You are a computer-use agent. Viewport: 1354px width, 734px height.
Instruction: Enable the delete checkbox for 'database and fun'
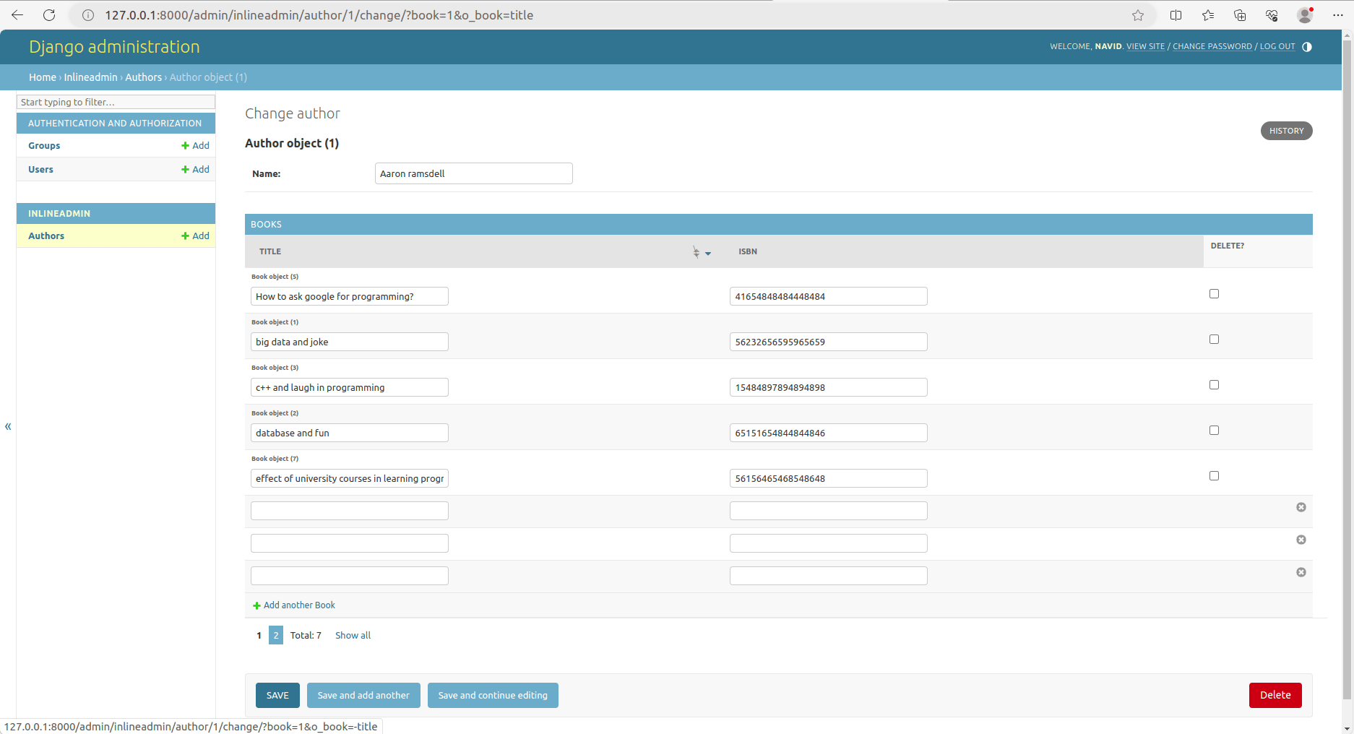[x=1214, y=429]
